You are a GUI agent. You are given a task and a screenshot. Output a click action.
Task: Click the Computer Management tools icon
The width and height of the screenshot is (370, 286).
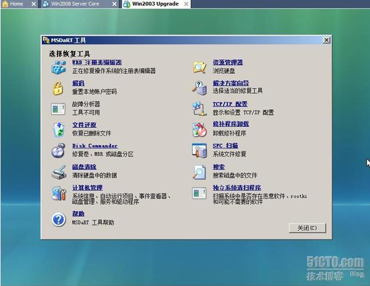tap(59, 192)
